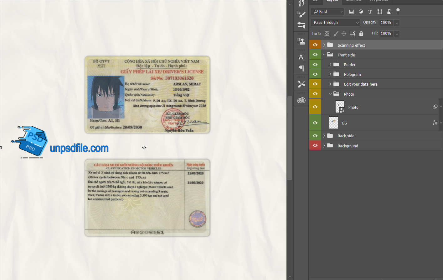The image size is (443, 280).
Task: Select the BG layer thumbnail
Action: (x=333, y=123)
